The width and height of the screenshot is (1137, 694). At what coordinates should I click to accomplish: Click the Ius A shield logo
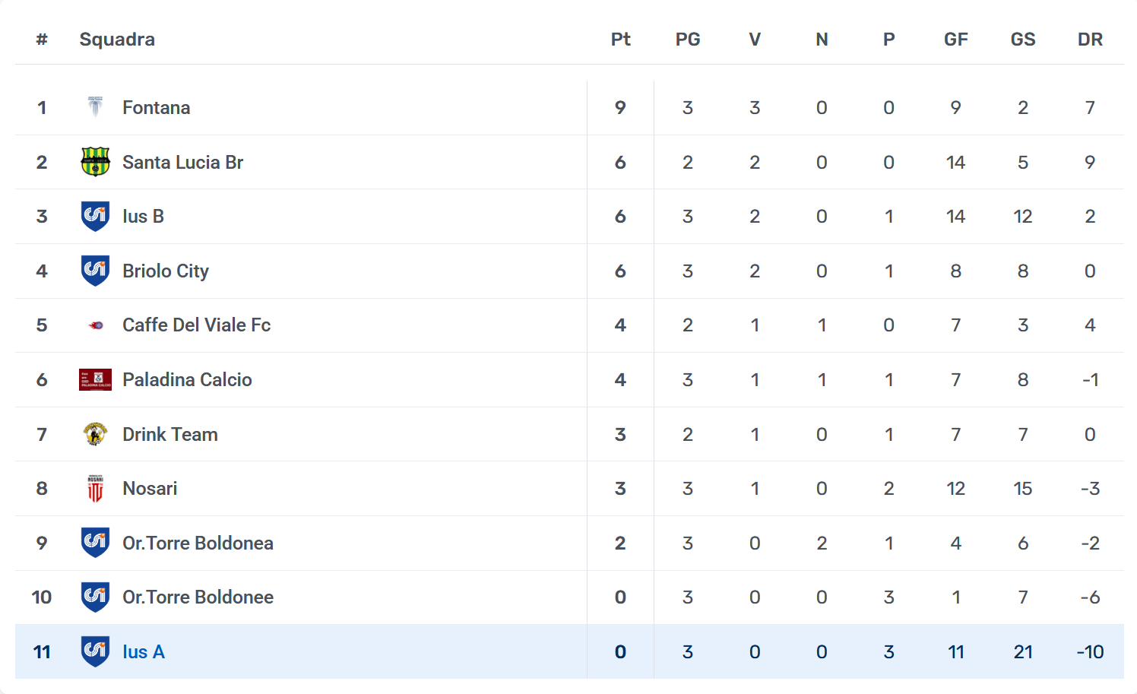95,651
